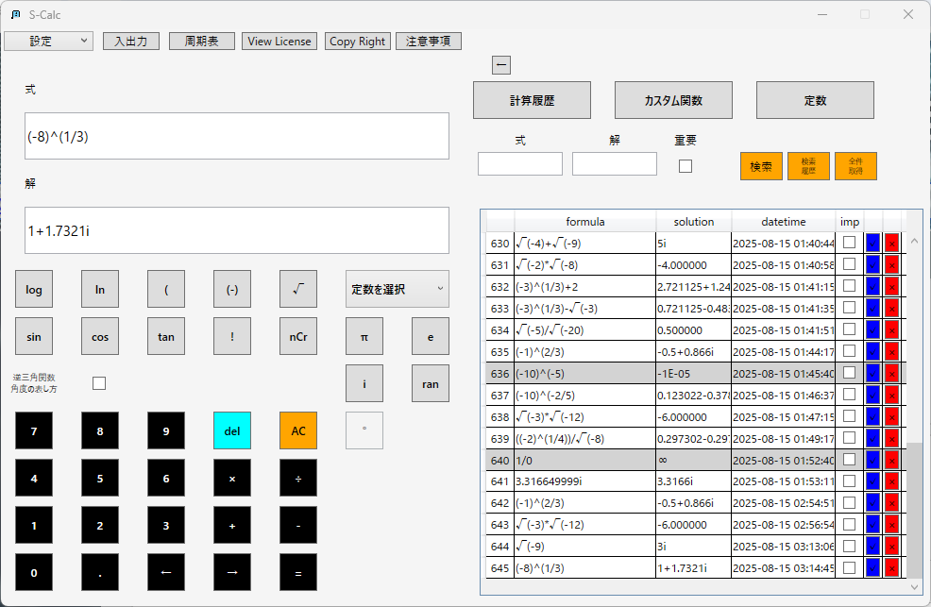This screenshot has width=931, height=607.
Task: Click the 式 formula input field
Action: point(237,136)
